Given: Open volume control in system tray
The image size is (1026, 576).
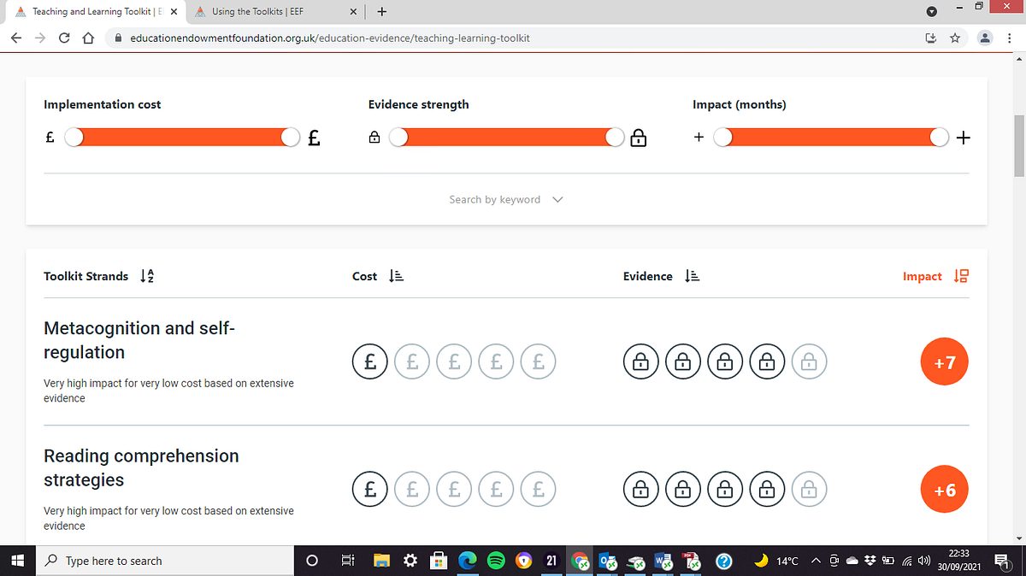Looking at the screenshot, I should pyautogui.click(x=923, y=561).
